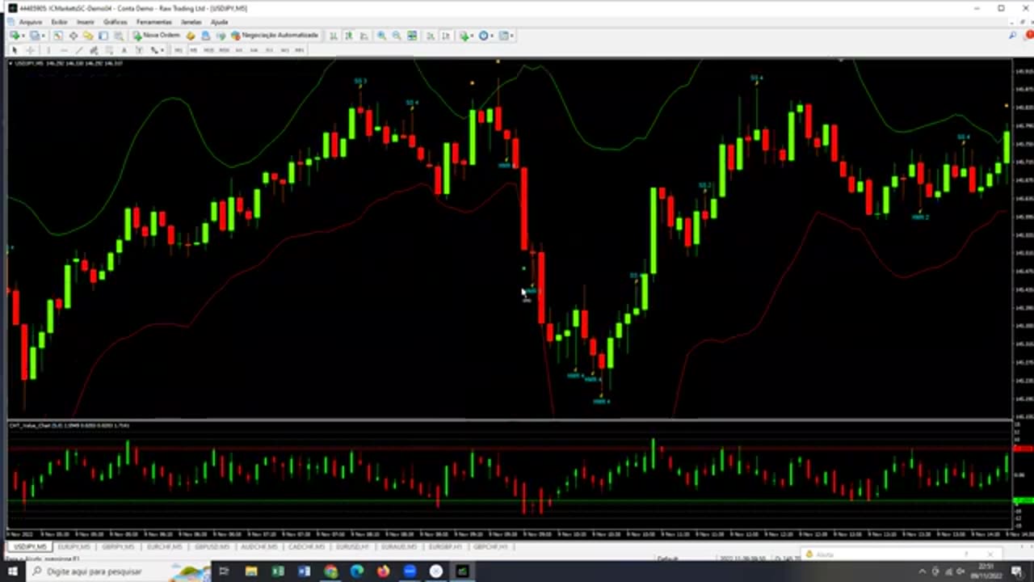Open the Ferramentas menu

154,22
